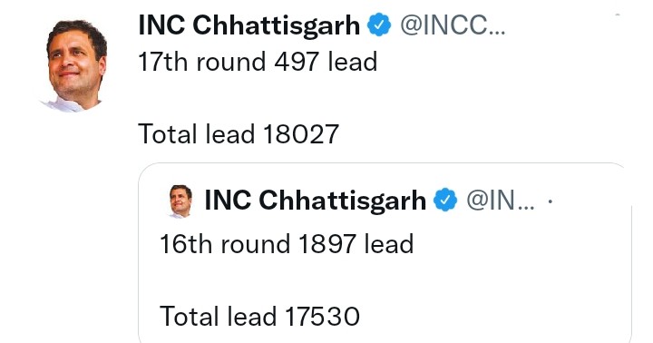Image resolution: width=653 pixels, height=343 pixels.
Task: Click the number 18027 in the main tweet
Action: 301,134
